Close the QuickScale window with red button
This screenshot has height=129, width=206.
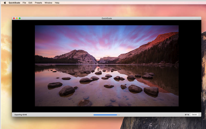pos(14,18)
